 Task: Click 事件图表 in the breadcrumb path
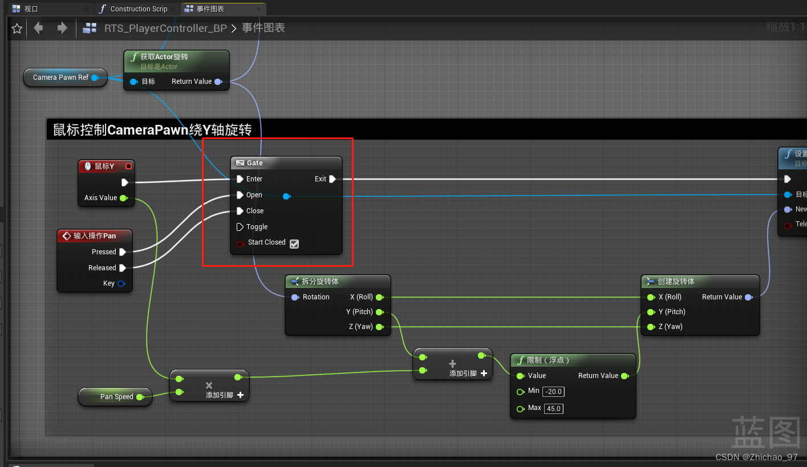click(x=263, y=27)
